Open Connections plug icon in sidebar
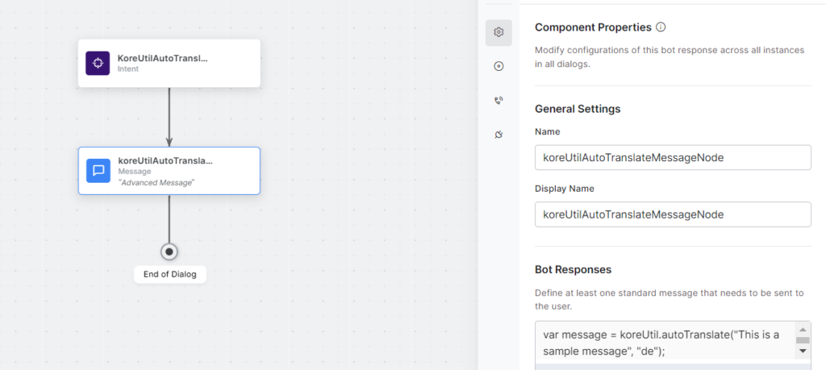Image resolution: width=826 pixels, height=370 pixels. [x=499, y=134]
